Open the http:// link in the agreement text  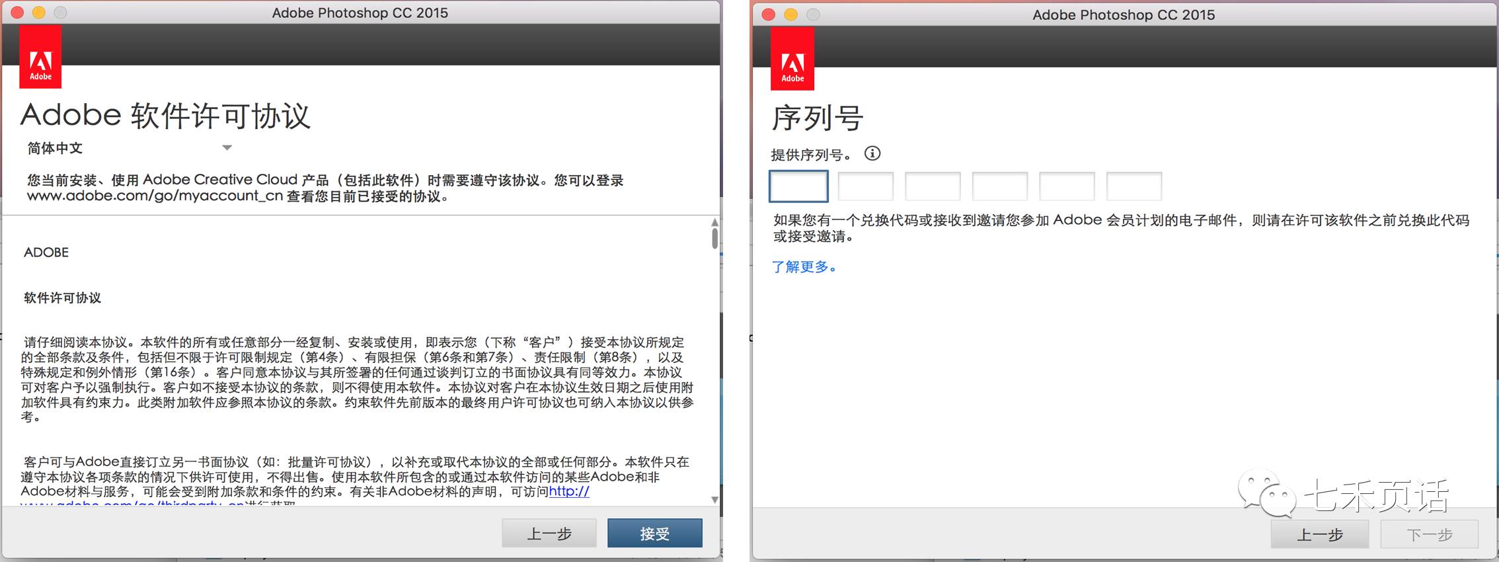(x=568, y=491)
